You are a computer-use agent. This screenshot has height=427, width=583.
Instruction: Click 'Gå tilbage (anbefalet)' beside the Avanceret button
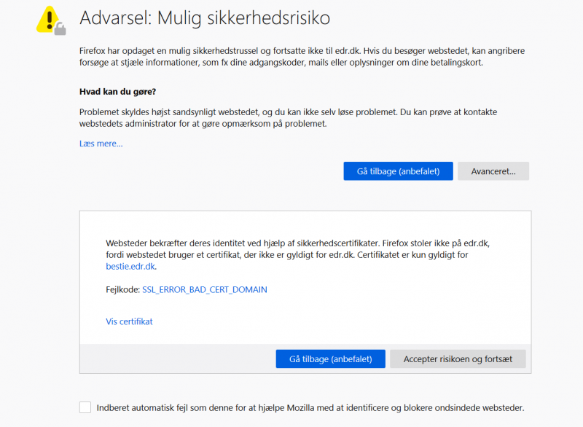tap(398, 171)
